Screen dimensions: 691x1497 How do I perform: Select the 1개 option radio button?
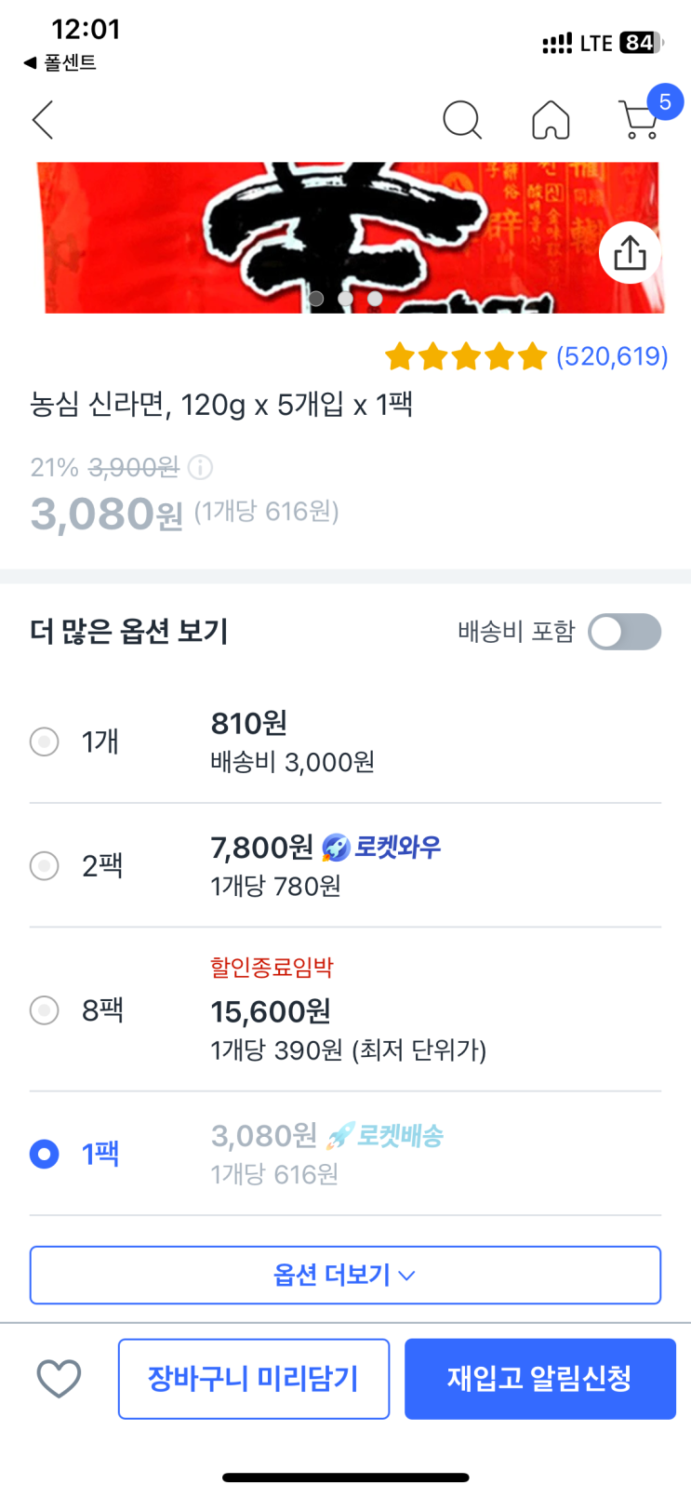[x=45, y=742]
